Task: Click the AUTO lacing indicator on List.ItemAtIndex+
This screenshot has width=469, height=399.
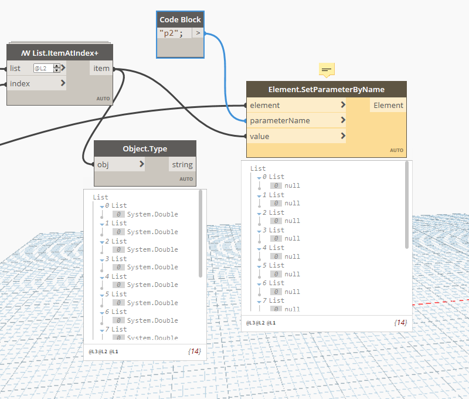Action: [x=103, y=99]
